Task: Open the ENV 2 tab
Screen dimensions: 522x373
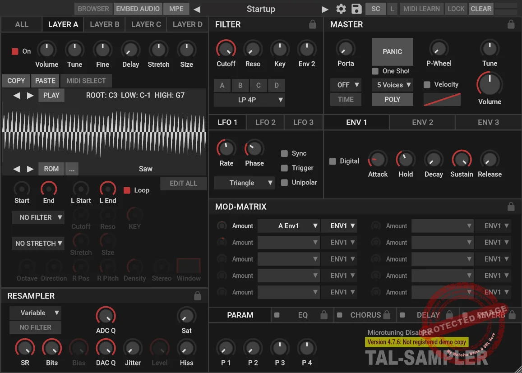Action: (422, 122)
